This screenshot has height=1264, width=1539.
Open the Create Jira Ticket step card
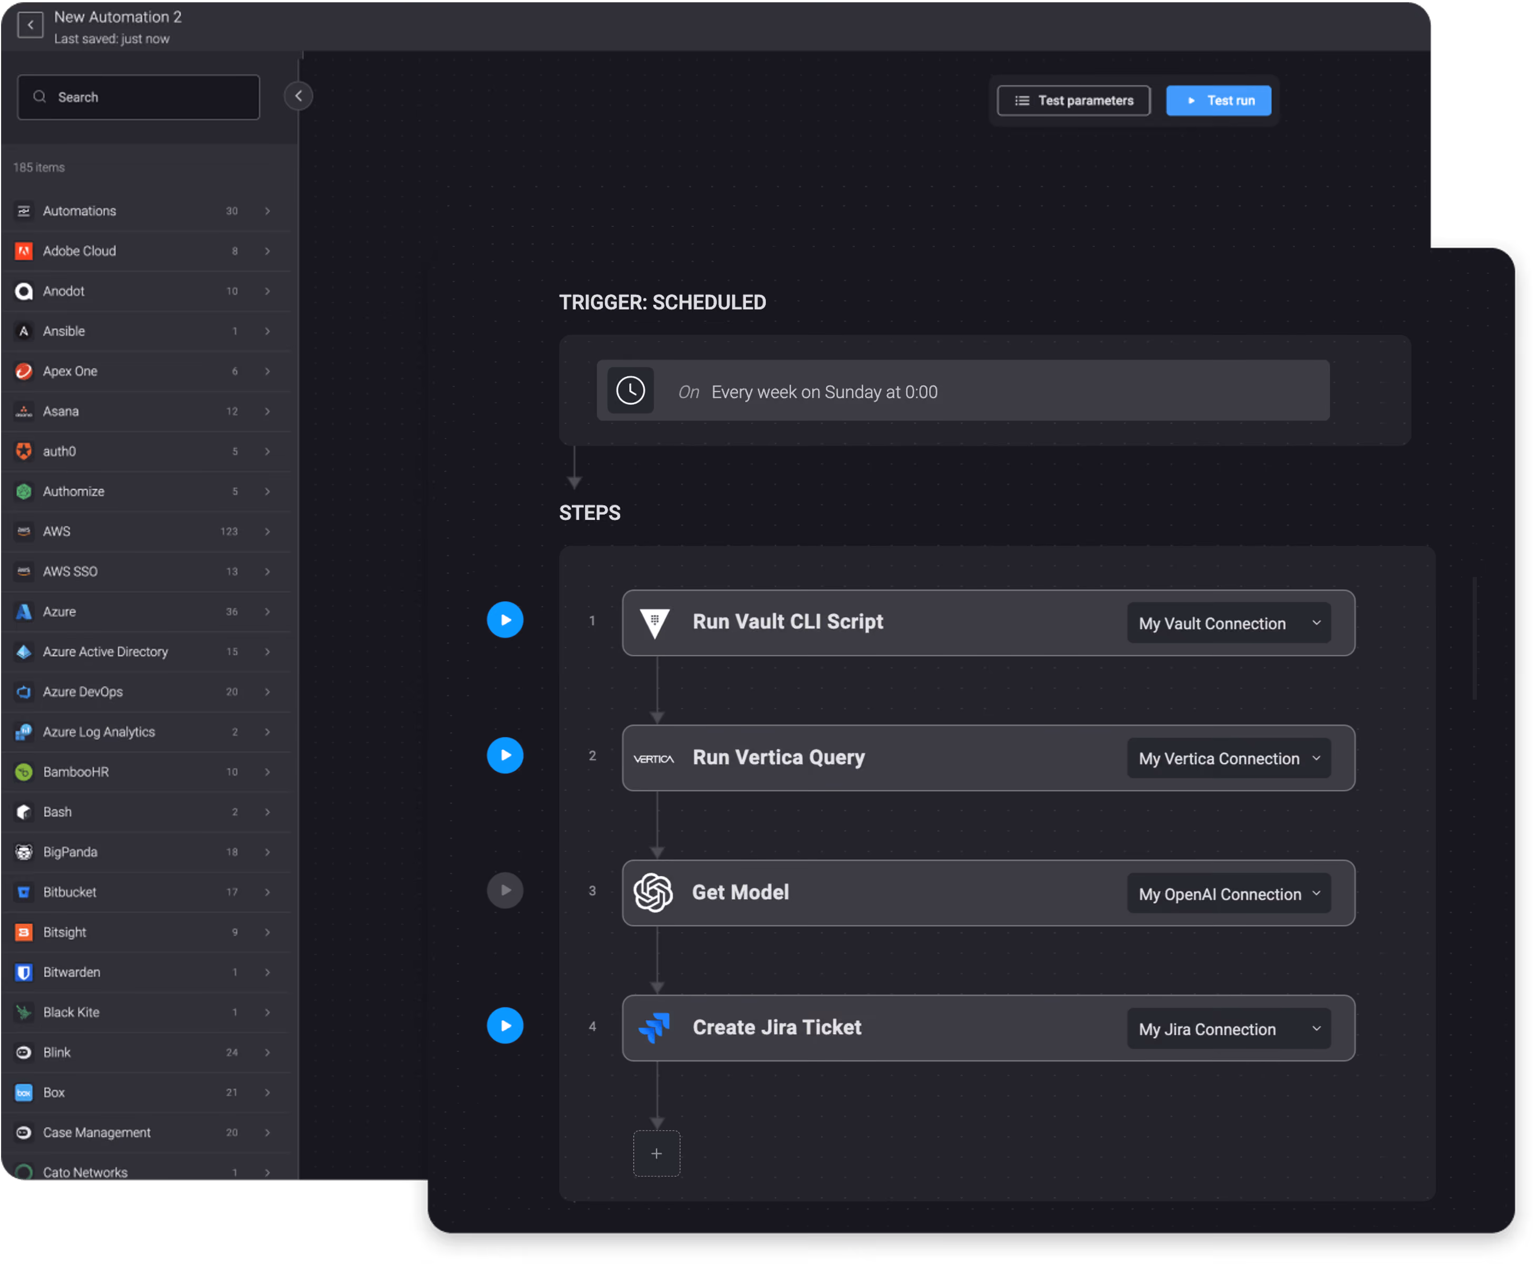point(988,1028)
